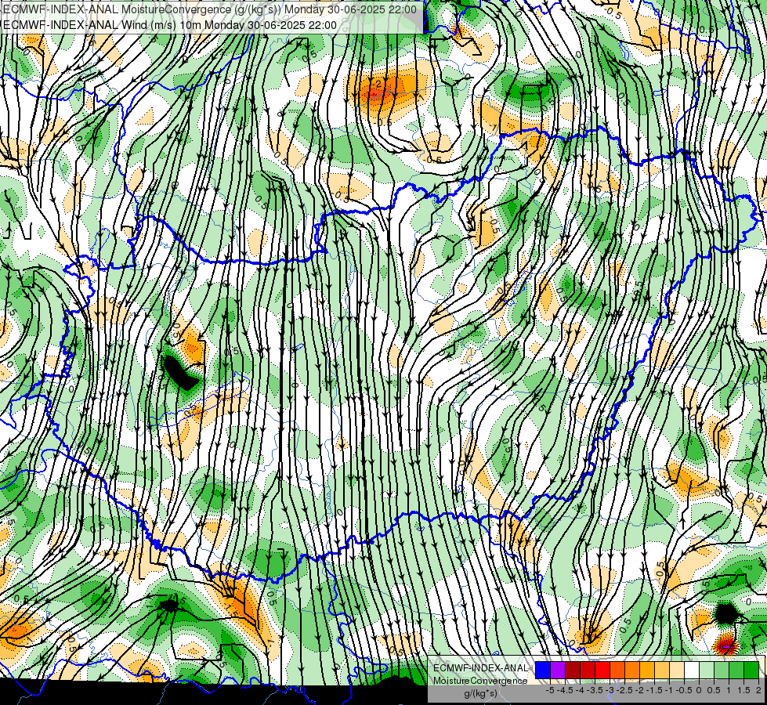The image size is (767, 705).
Task: Select the purple legend swatch
Action: (x=558, y=671)
